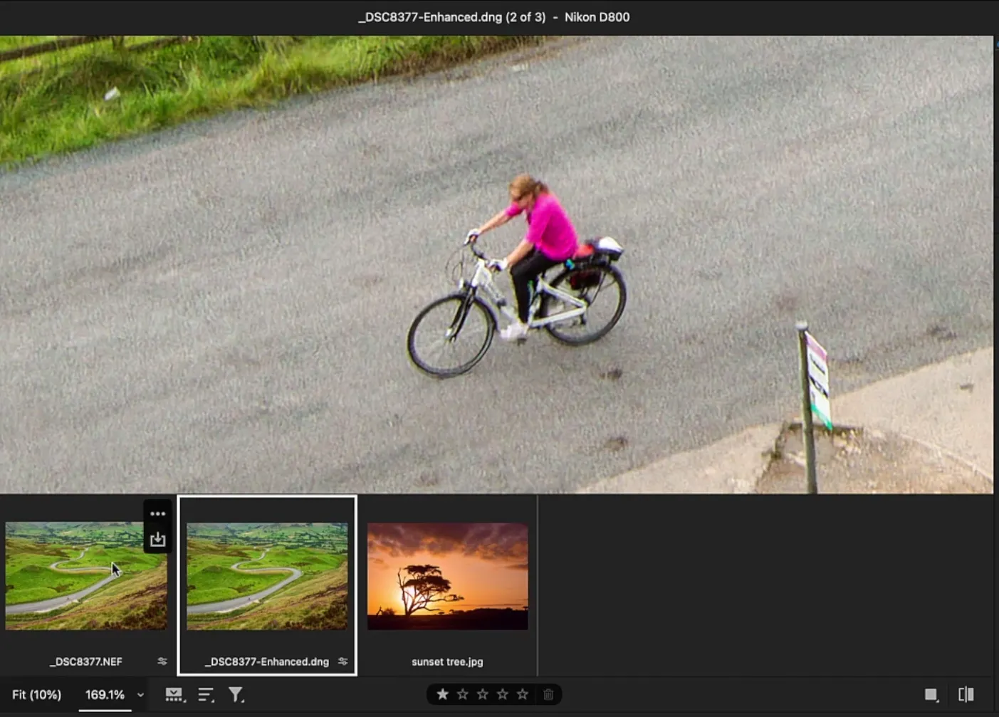Toggle the single view mode square icon
The height and width of the screenshot is (717, 999).
(931, 694)
